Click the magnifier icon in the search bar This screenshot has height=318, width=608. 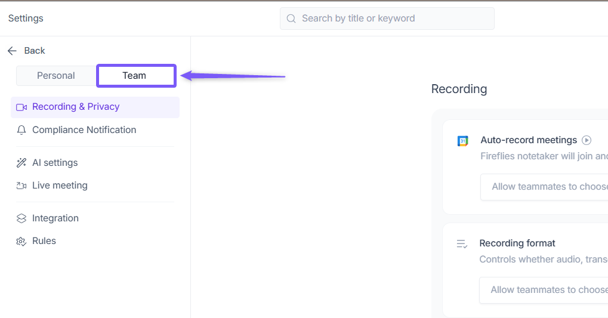[291, 18]
